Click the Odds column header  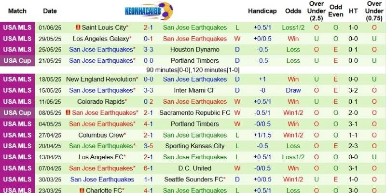coord(293,11)
